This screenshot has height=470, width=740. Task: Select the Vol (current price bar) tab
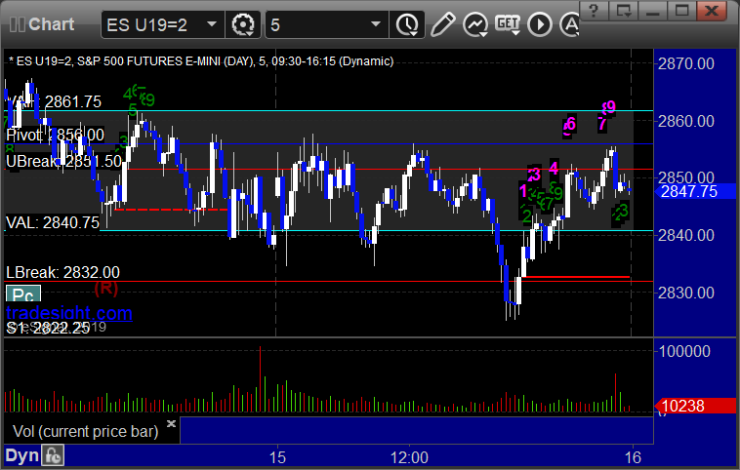[x=85, y=431]
